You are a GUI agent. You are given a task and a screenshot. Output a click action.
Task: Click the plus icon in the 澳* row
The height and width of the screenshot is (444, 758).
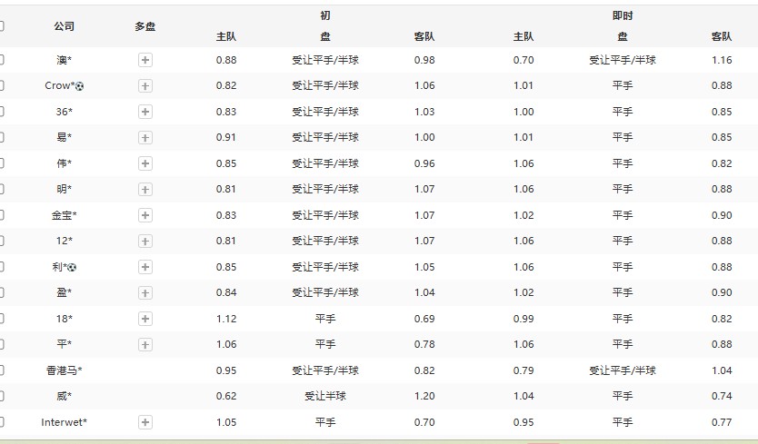[x=145, y=60]
